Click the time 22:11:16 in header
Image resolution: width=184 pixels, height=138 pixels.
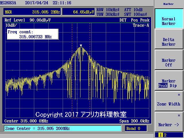(62, 3)
